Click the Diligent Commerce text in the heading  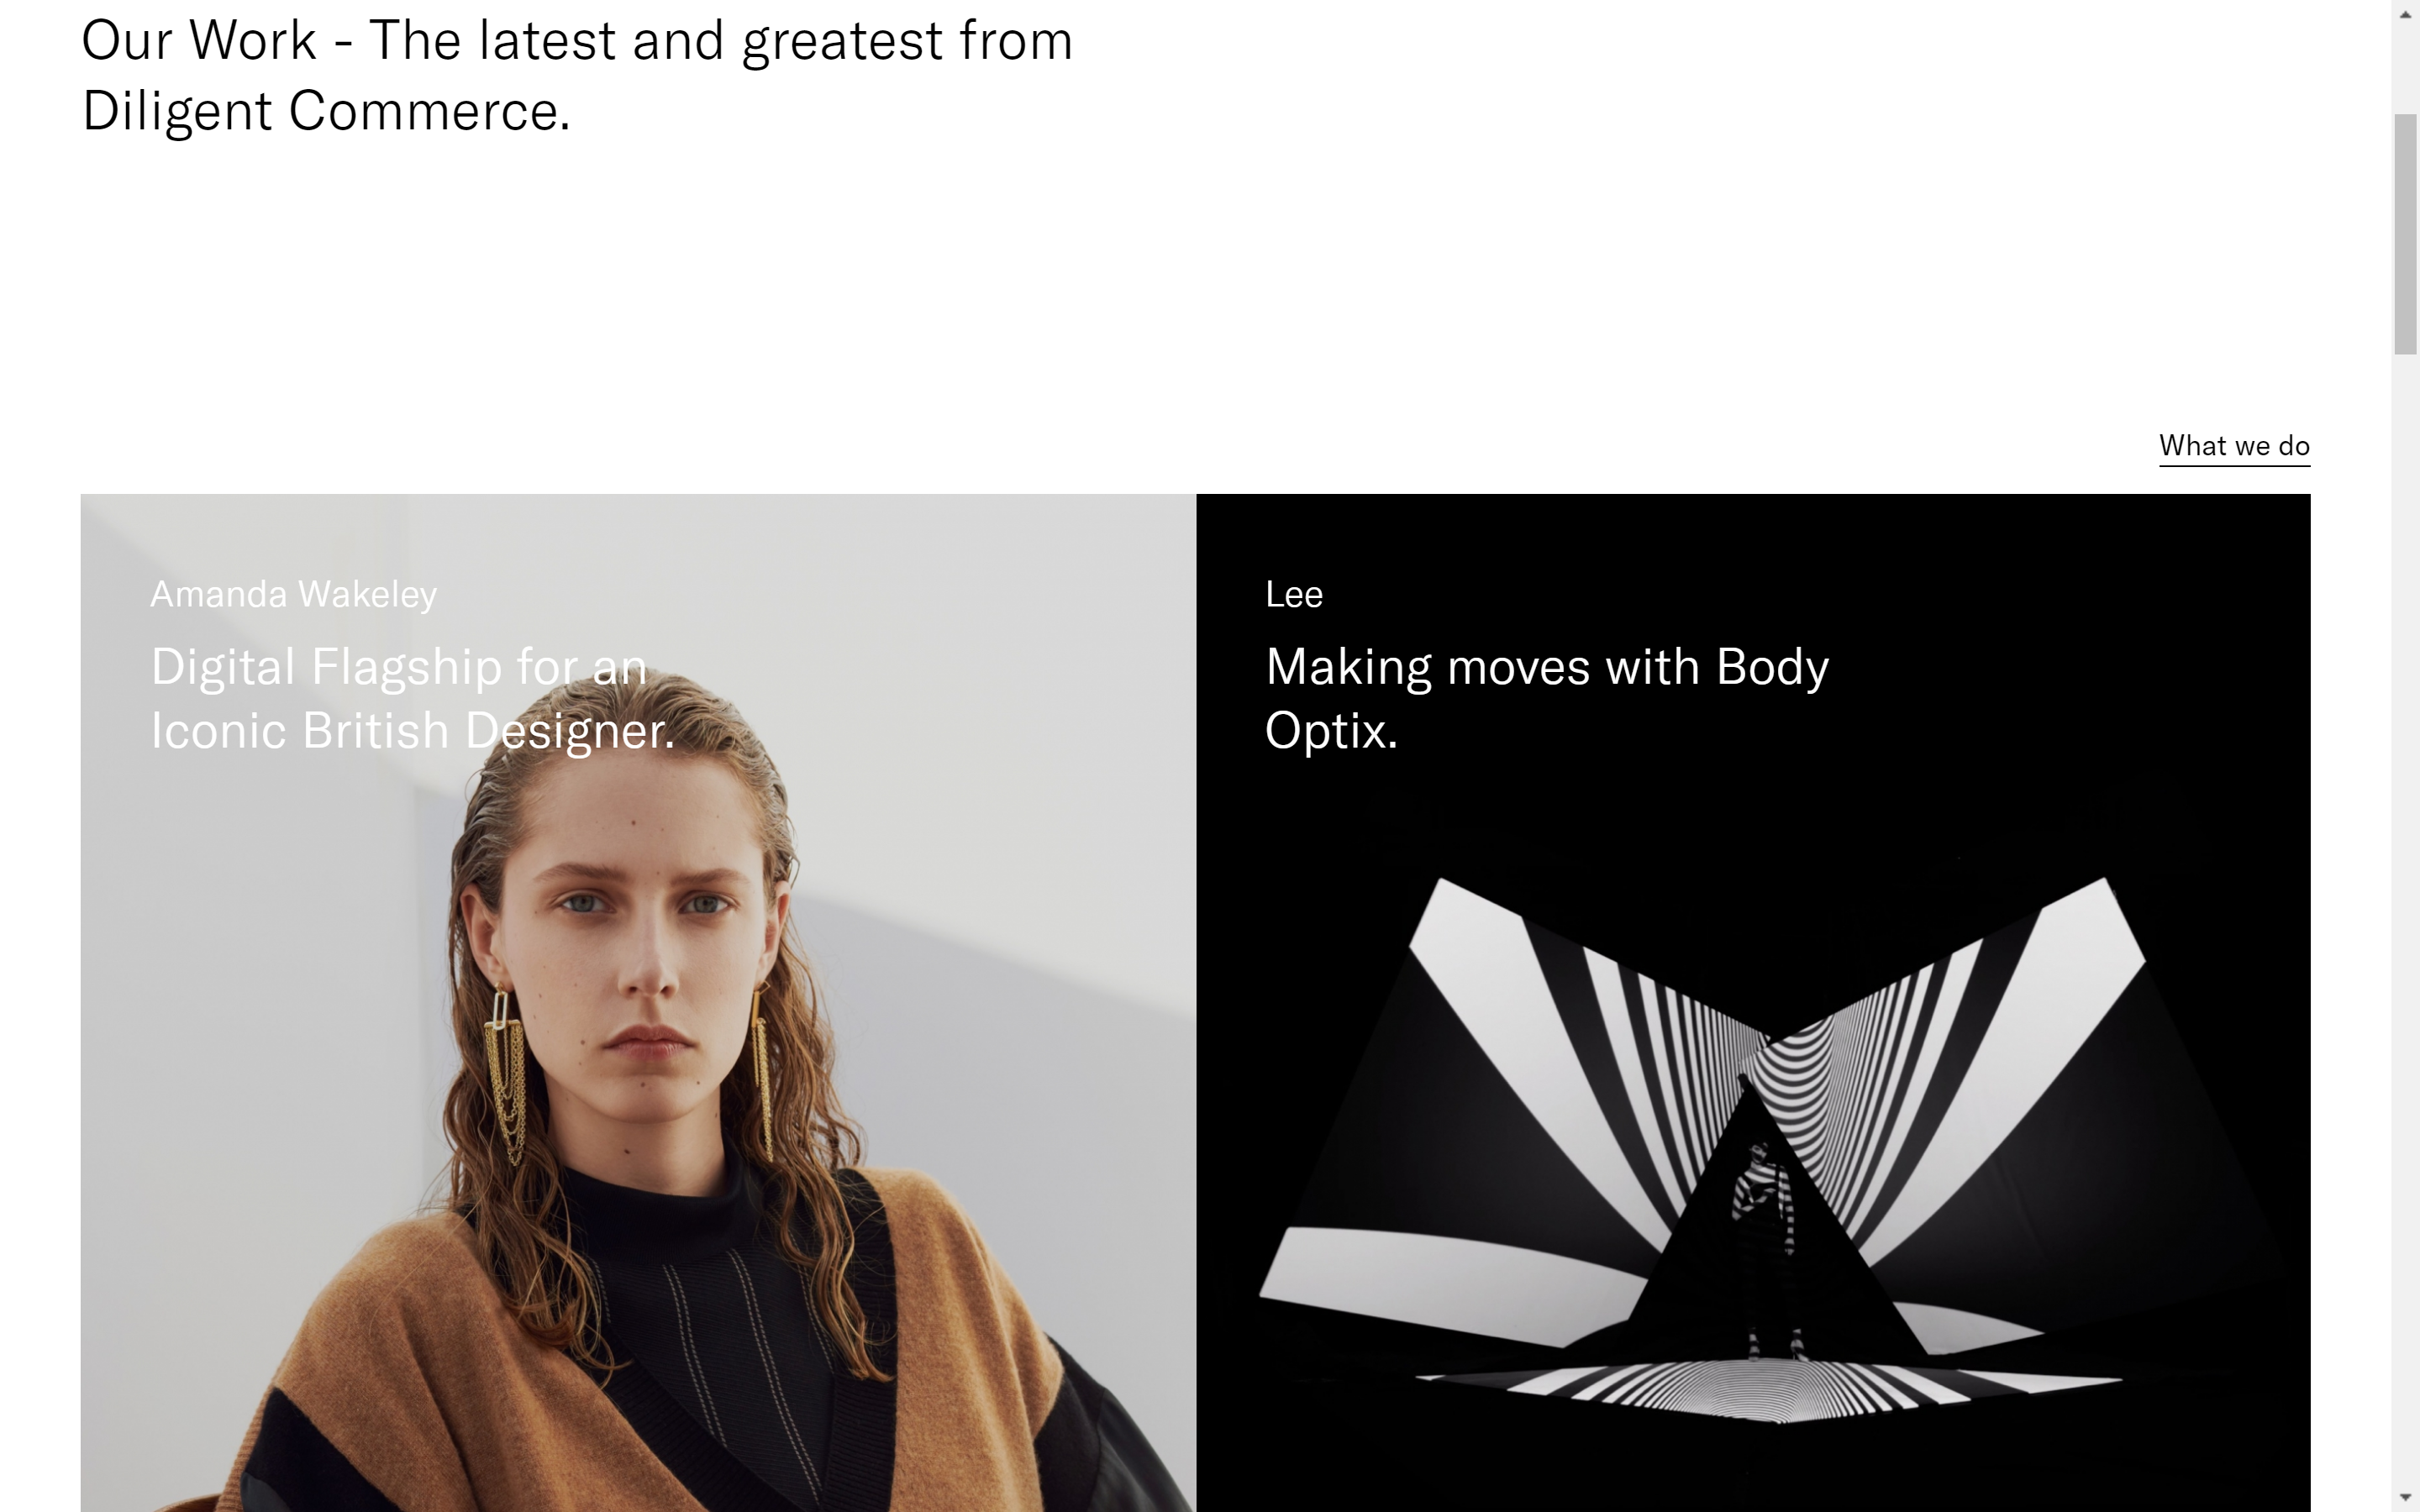[325, 111]
